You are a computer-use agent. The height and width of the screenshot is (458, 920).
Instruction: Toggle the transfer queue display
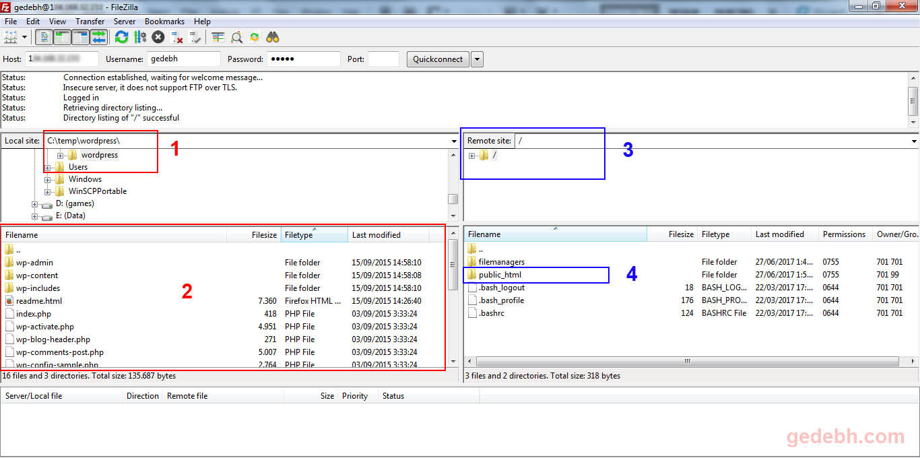click(x=98, y=37)
